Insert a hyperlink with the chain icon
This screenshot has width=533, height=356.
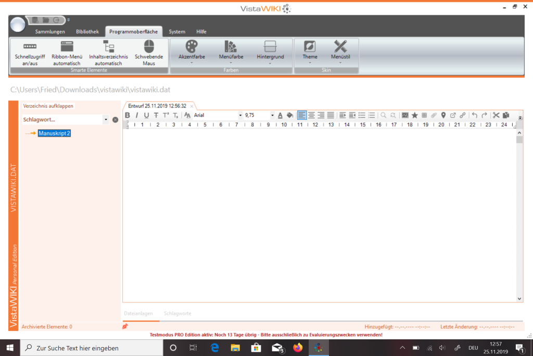pyautogui.click(x=463, y=115)
